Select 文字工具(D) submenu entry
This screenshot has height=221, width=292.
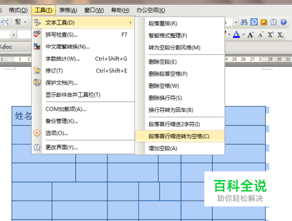[x=84, y=23]
